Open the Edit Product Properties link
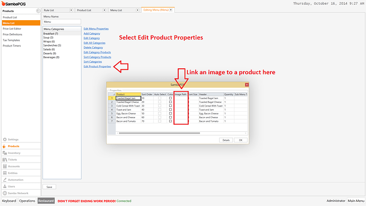Image resolution: width=366 pixels, height=206 pixels. 98,66
